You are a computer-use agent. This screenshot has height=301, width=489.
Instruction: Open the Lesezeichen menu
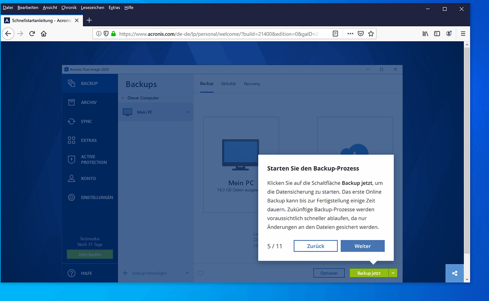[93, 7]
